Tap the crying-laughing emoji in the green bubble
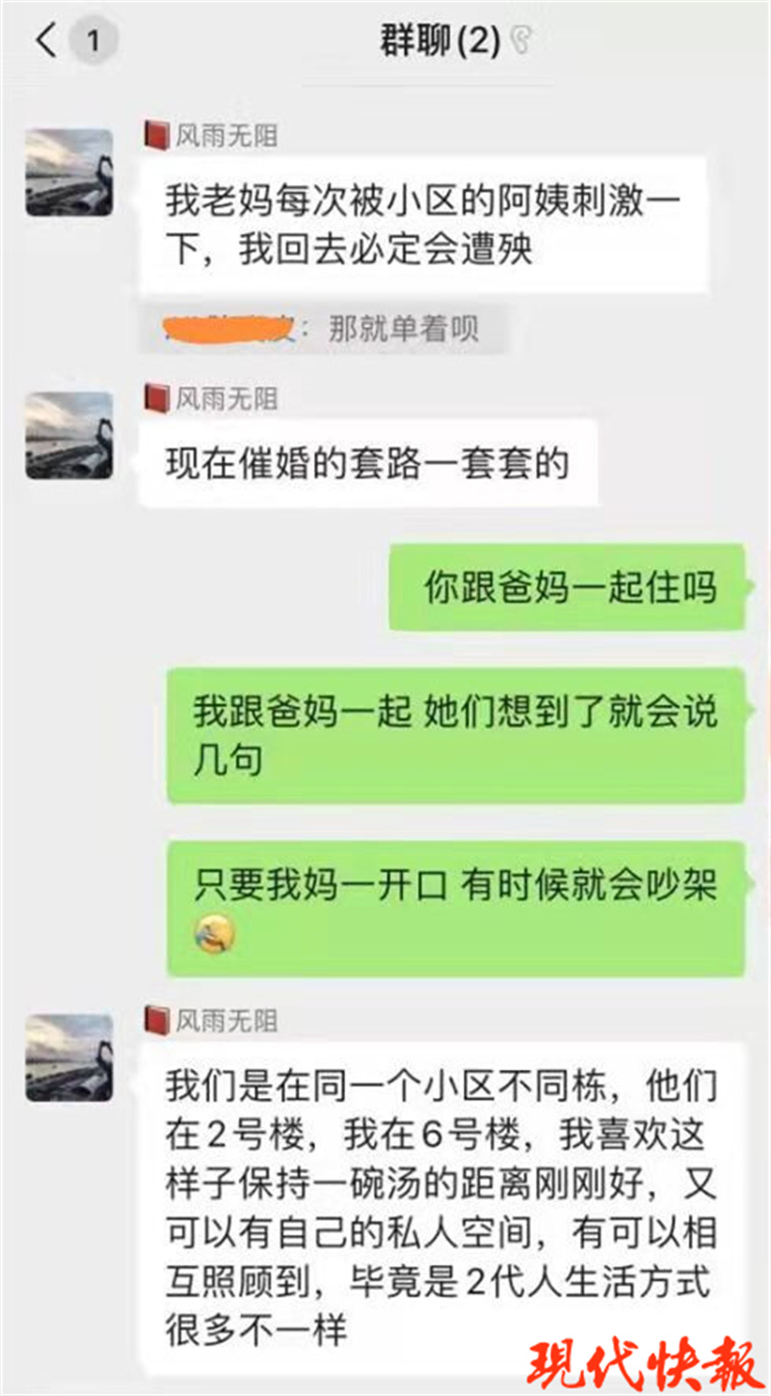The image size is (771, 1396). coord(215,933)
